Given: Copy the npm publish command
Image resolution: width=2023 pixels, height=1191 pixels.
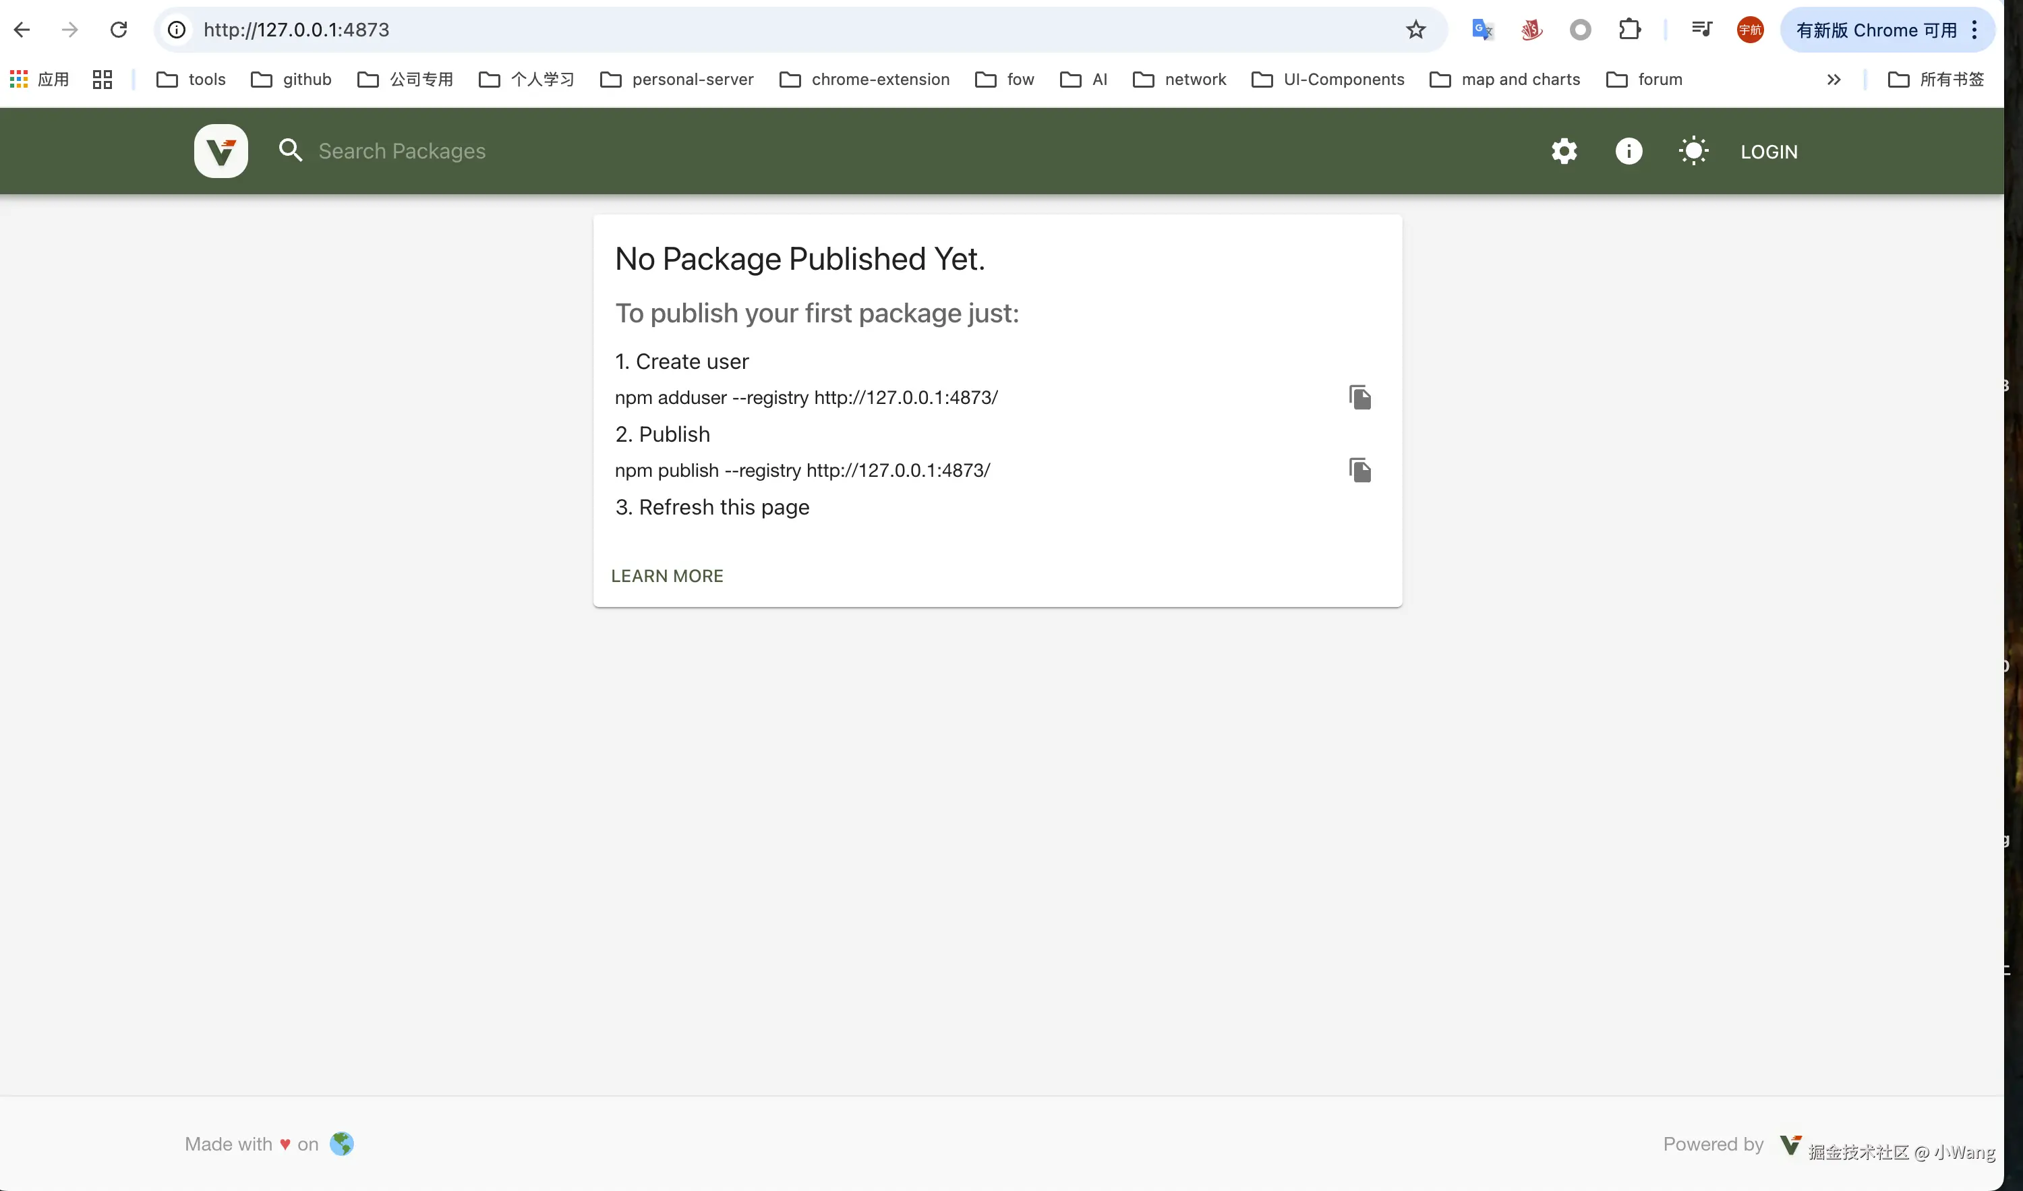Looking at the screenshot, I should (1359, 471).
